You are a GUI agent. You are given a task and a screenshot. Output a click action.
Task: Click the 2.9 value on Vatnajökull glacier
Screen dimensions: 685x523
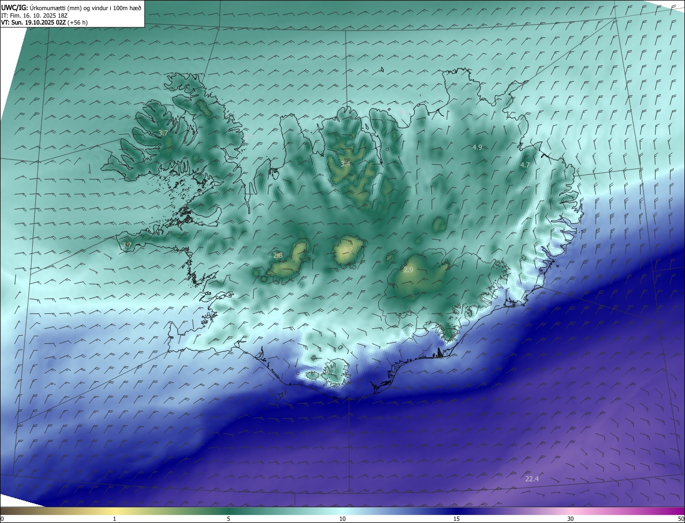pyautogui.click(x=408, y=270)
